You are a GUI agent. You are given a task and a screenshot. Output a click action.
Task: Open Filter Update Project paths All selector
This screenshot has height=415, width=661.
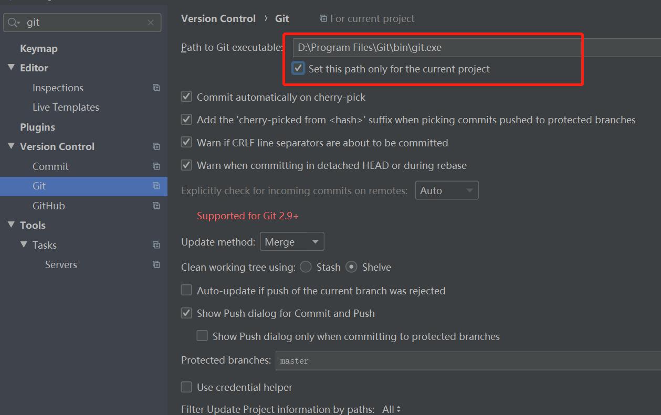[x=392, y=409]
